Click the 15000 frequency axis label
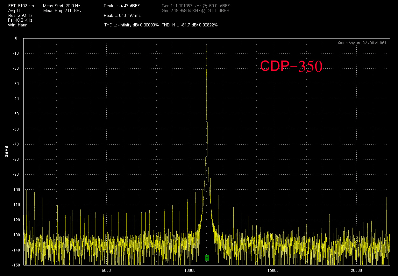The height and width of the screenshot is (276, 398). point(273,271)
